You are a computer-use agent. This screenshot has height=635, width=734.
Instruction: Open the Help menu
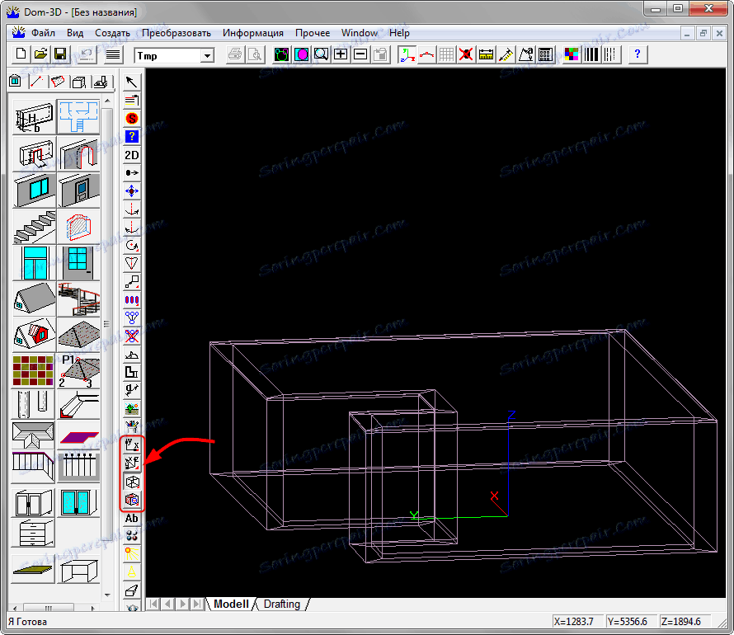399,33
